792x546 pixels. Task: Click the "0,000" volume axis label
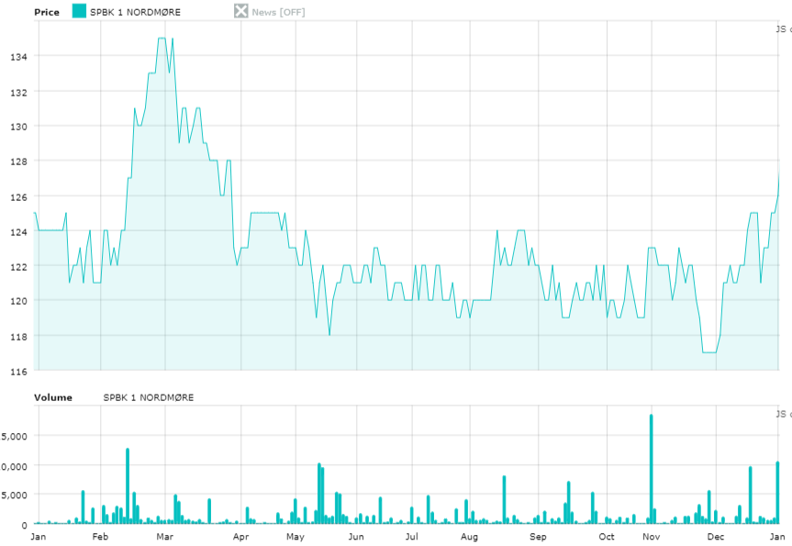pyautogui.click(x=14, y=466)
